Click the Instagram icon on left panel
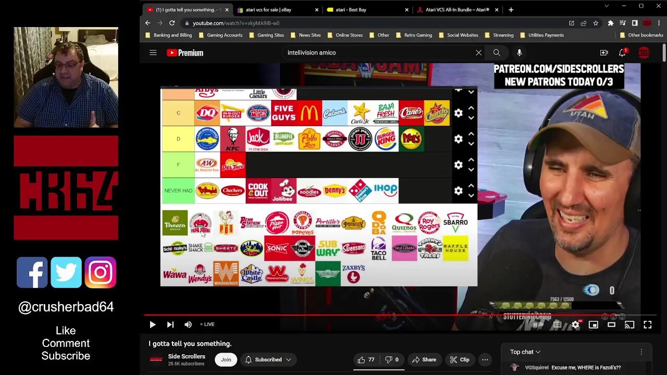Image resolution: width=667 pixels, height=375 pixels. (x=101, y=272)
